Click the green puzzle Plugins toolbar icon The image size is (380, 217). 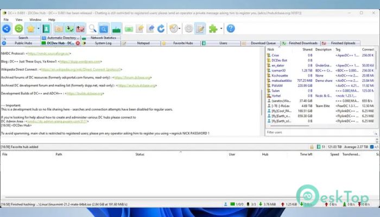[x=213, y=29]
